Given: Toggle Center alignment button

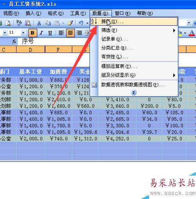Looking at the screenshot, I should [x=70, y=33].
